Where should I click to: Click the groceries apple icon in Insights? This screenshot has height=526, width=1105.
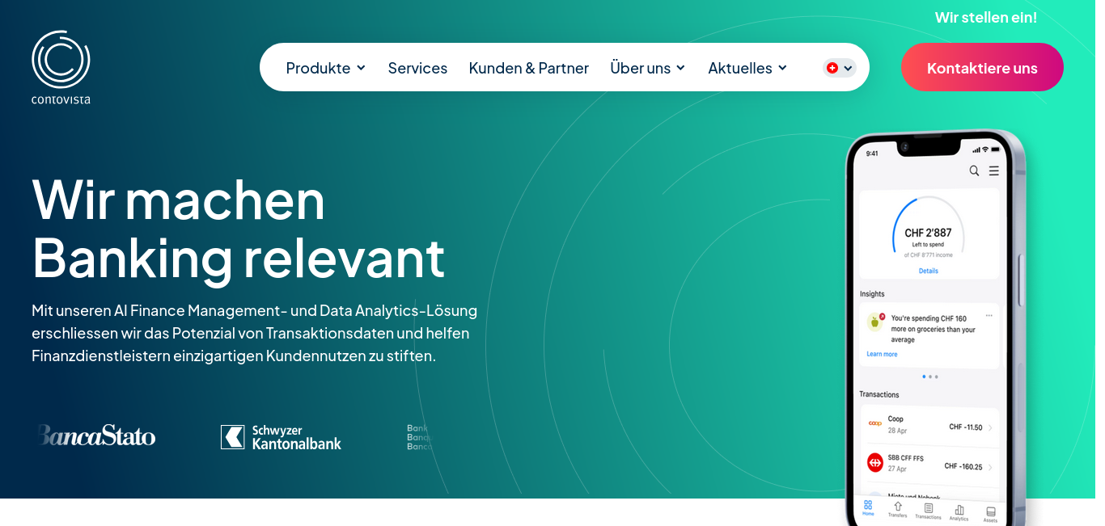875,322
